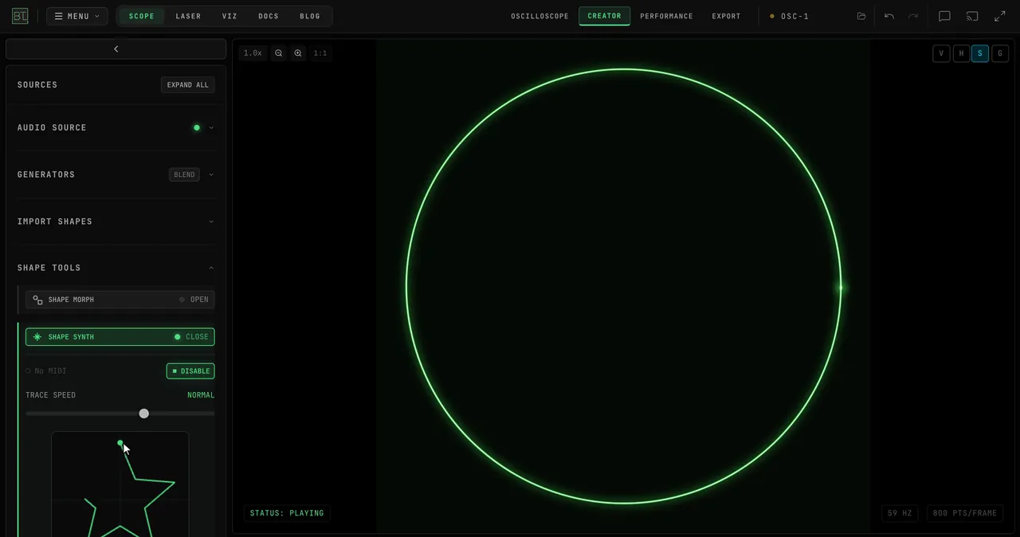Zoom in the scope view
The width and height of the screenshot is (1020, 537).
298,53
